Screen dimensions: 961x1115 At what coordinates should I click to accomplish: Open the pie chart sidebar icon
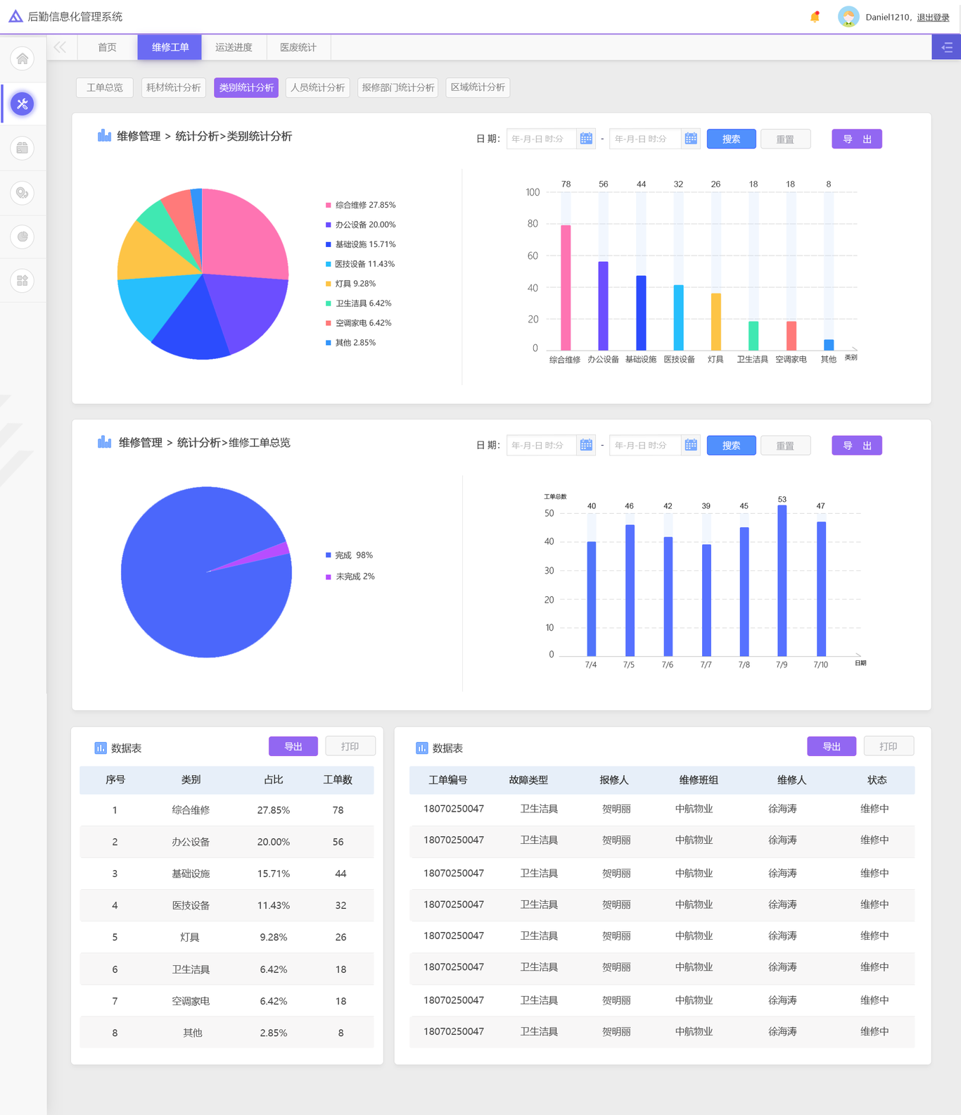(x=23, y=237)
